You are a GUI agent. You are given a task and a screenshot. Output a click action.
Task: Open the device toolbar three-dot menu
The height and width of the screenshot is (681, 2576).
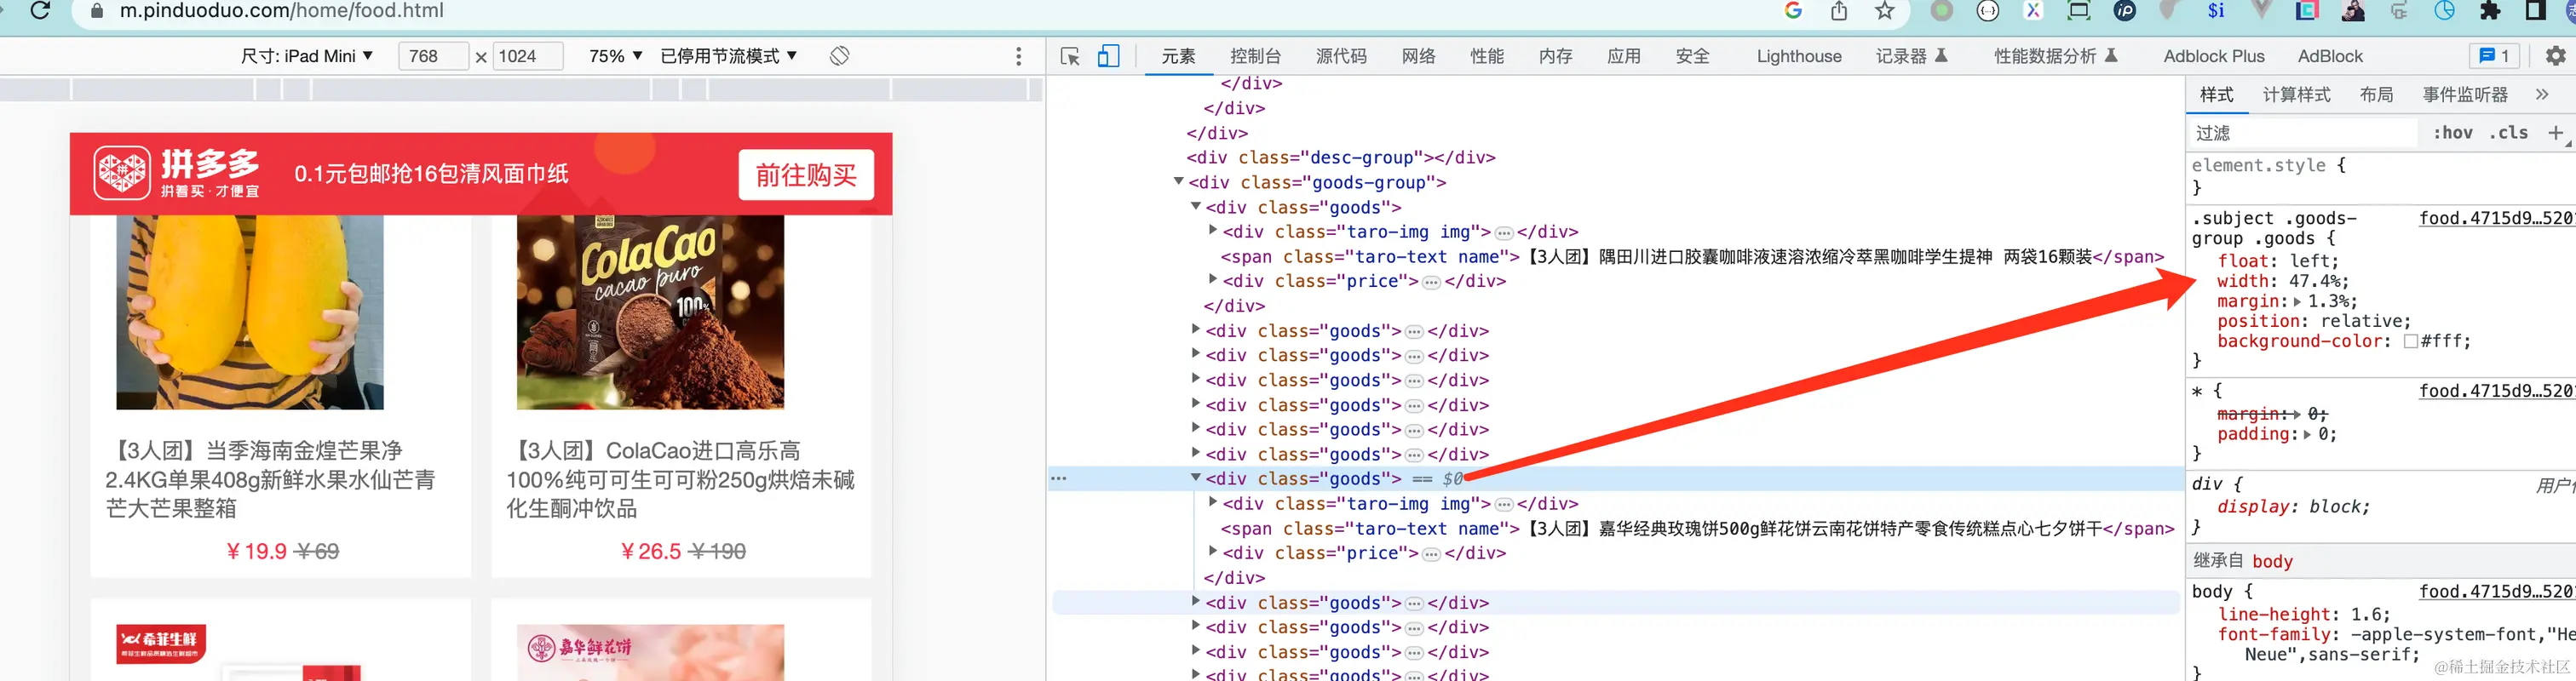tap(1018, 56)
